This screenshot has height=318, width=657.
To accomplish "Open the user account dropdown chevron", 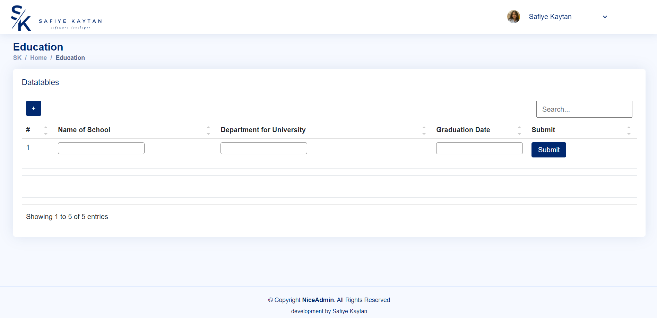I will point(605,17).
